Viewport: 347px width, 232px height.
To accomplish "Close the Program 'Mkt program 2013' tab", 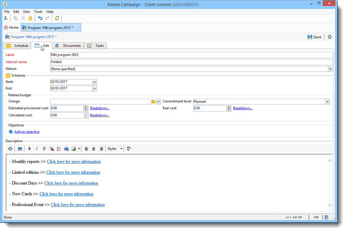I will click(x=79, y=28).
